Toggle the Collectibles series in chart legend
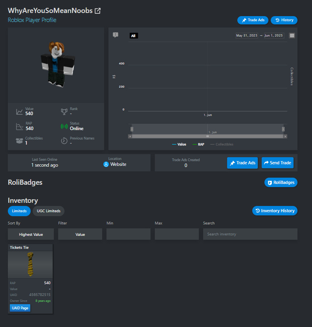This screenshot has height=327, width=312. click(x=222, y=144)
